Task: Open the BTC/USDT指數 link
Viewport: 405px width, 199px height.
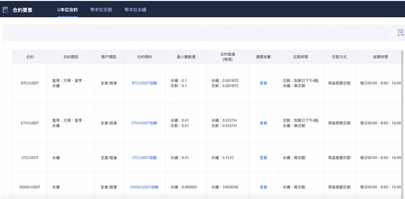Action: (144, 83)
